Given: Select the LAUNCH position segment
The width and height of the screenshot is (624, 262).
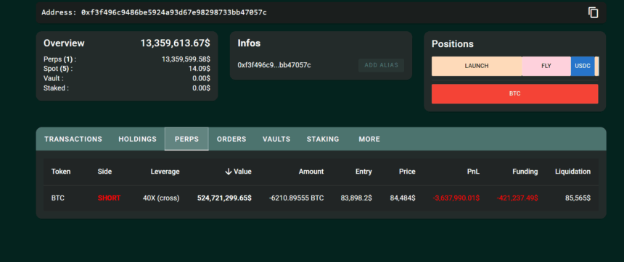Looking at the screenshot, I should (477, 67).
